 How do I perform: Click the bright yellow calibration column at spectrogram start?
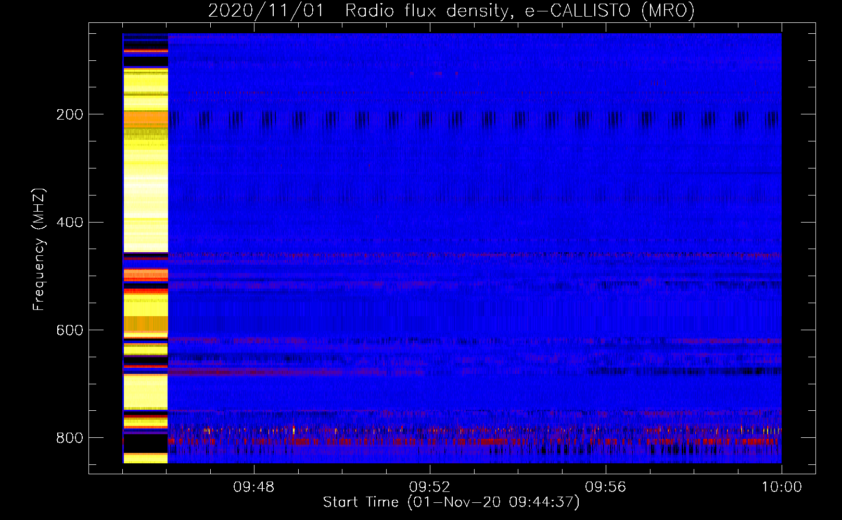[x=145, y=248]
